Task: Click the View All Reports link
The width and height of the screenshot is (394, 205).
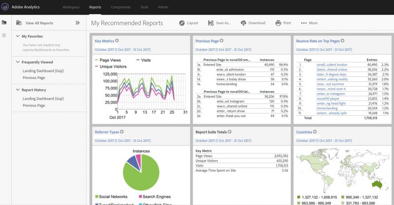Action: [x=39, y=23]
